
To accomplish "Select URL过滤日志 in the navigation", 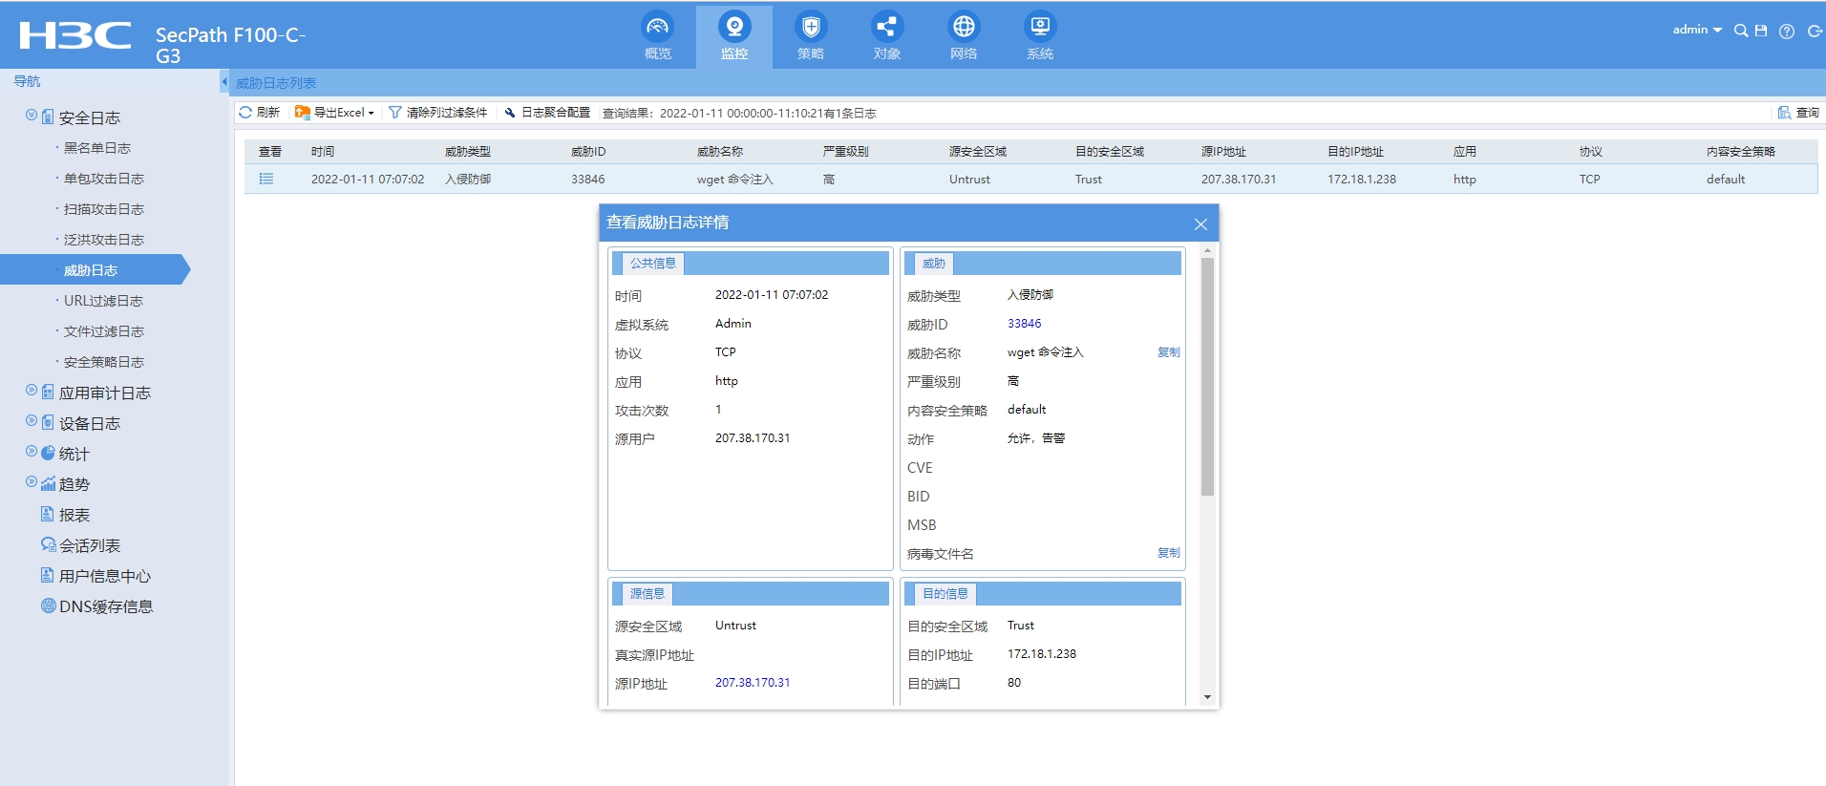I will (103, 301).
